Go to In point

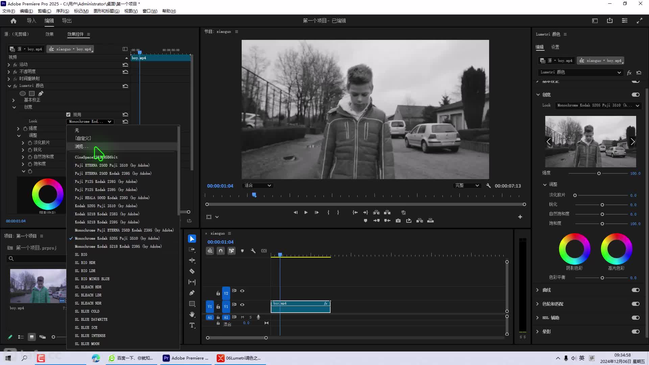[x=355, y=213]
